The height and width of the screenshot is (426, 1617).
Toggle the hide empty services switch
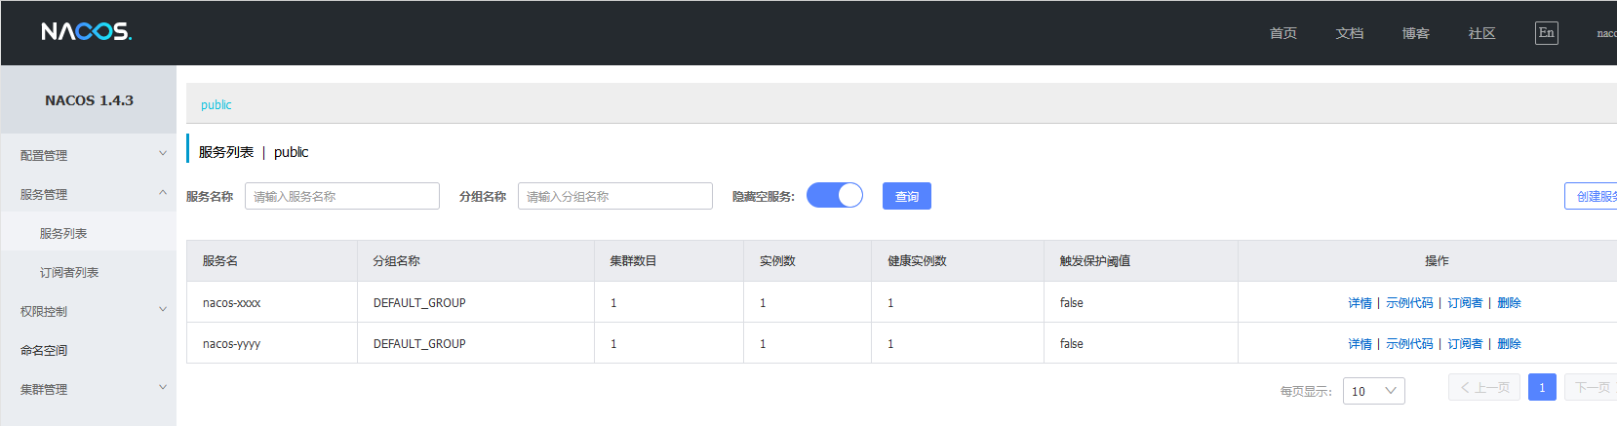(835, 196)
